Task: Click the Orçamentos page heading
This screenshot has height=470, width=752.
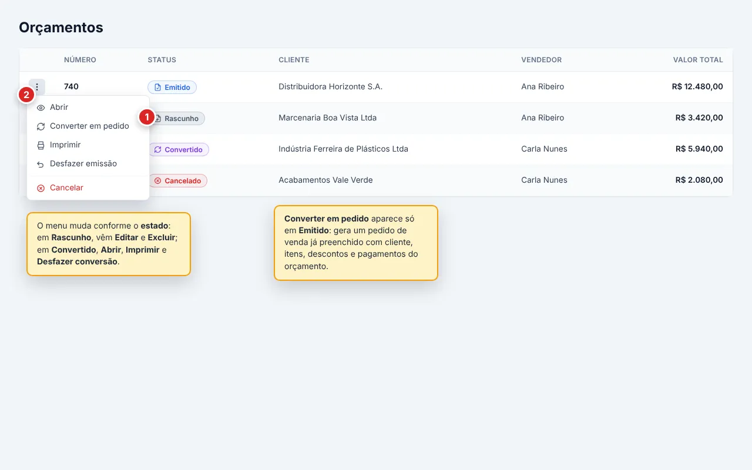Action: 61,28
